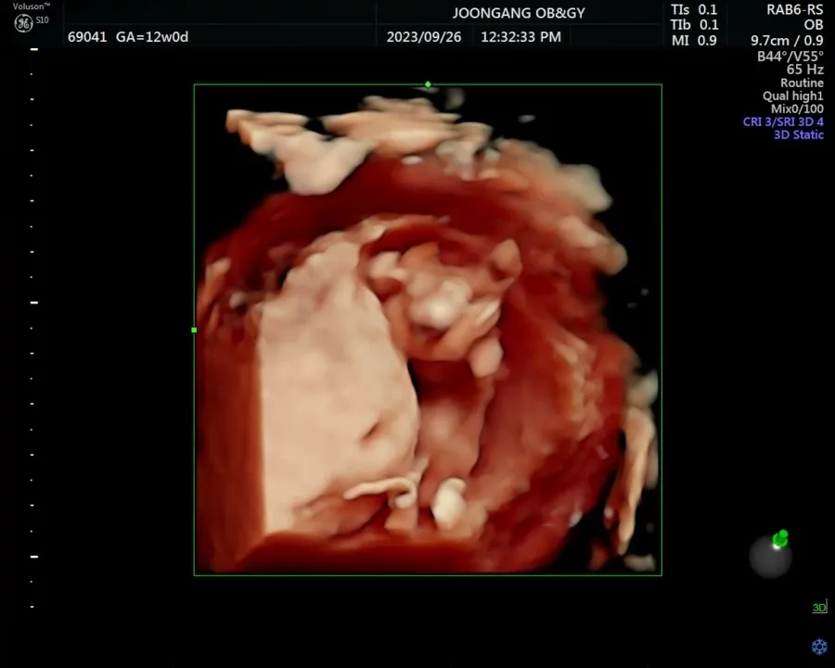Click the Voluson brand text

pos(31,6)
